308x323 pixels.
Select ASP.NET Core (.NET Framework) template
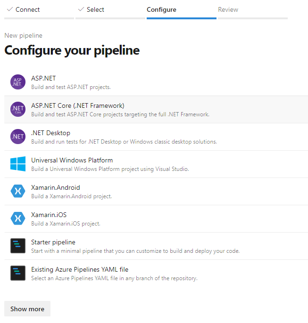point(78,105)
